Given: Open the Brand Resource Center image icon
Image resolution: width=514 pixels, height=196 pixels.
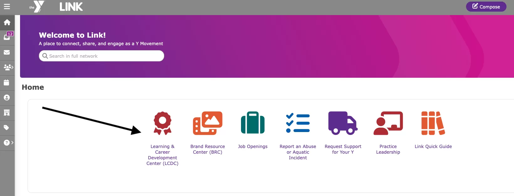Looking at the screenshot, I should [x=207, y=123].
